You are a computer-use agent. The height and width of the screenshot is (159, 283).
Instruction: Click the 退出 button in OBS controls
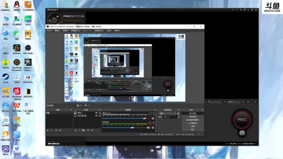point(193,129)
